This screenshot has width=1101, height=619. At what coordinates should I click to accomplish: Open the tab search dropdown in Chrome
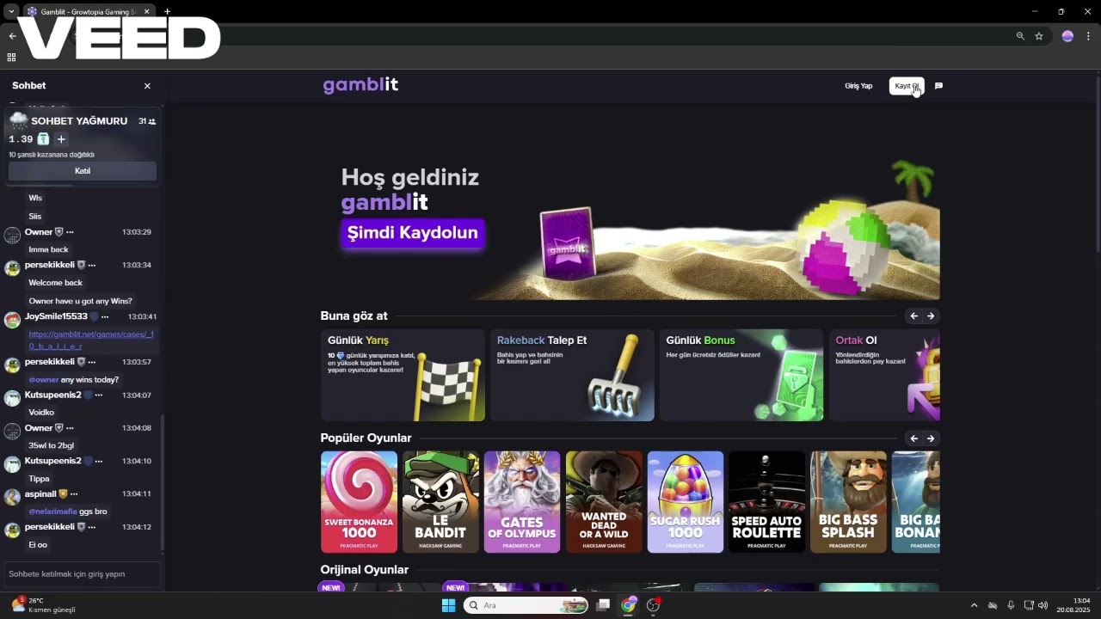[11, 12]
